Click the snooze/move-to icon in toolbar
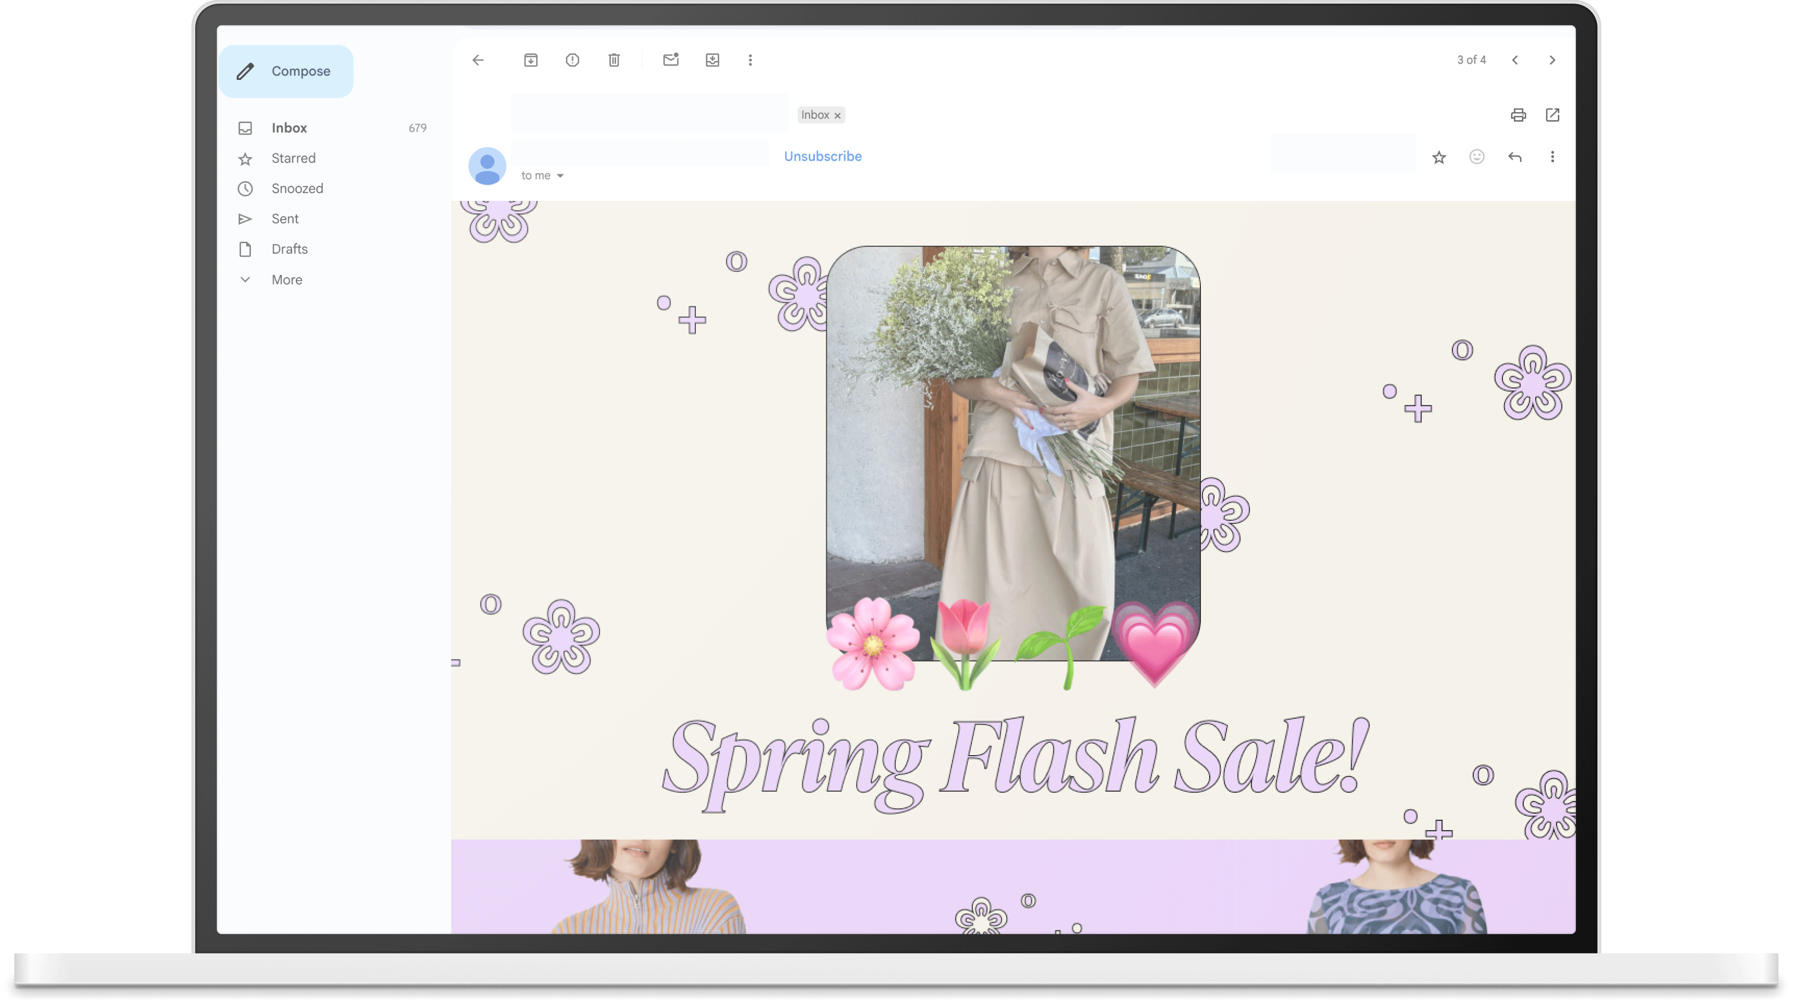The image size is (1793, 1002). (x=712, y=60)
